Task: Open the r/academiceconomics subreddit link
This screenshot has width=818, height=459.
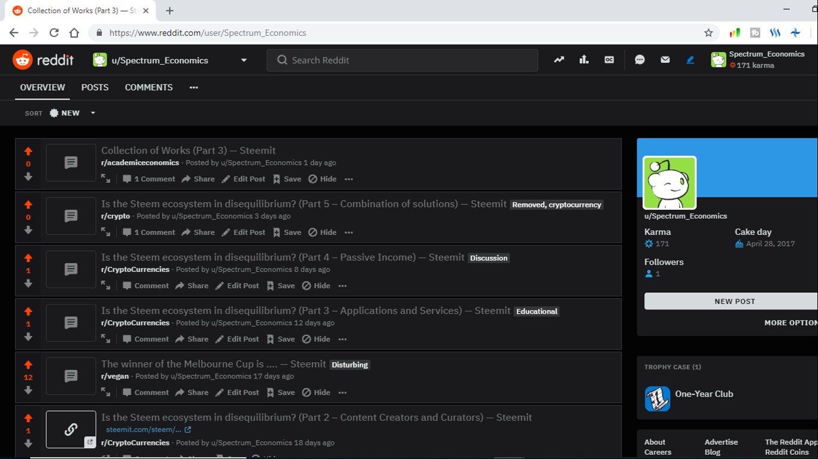Action: [x=140, y=163]
